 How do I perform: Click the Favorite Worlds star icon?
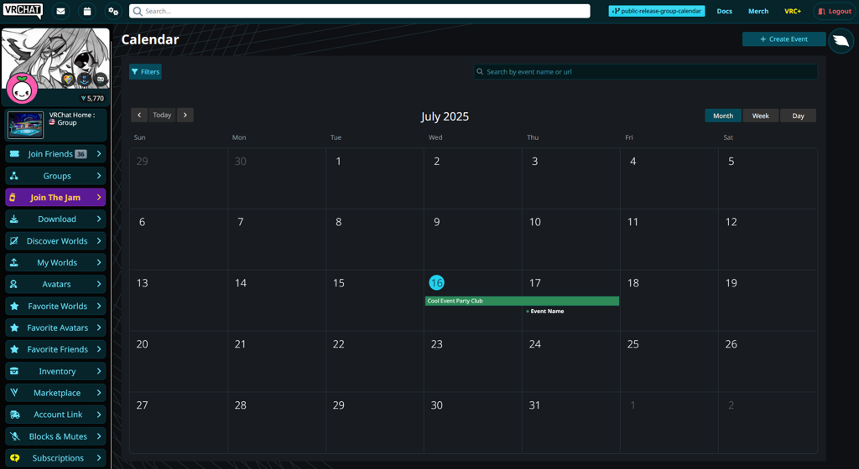pos(15,307)
